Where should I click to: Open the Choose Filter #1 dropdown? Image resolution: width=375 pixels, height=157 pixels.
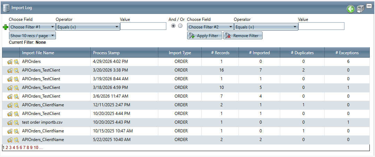coord(32,27)
